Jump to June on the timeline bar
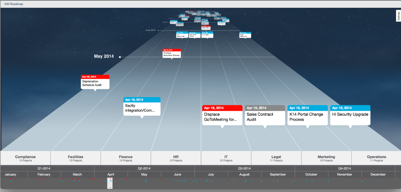 pyautogui.click(x=178, y=174)
